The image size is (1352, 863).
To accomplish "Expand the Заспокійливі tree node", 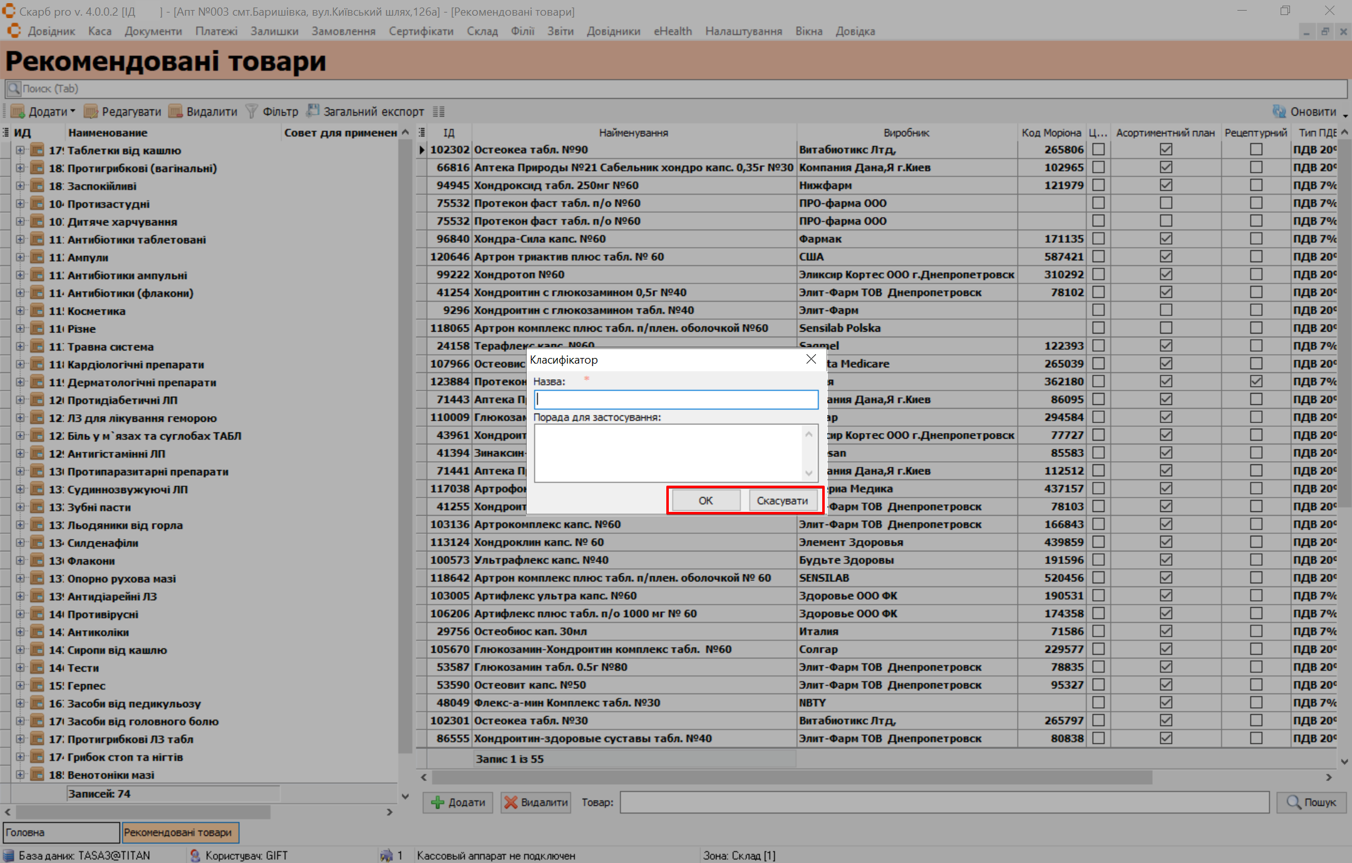I will 20,186.
